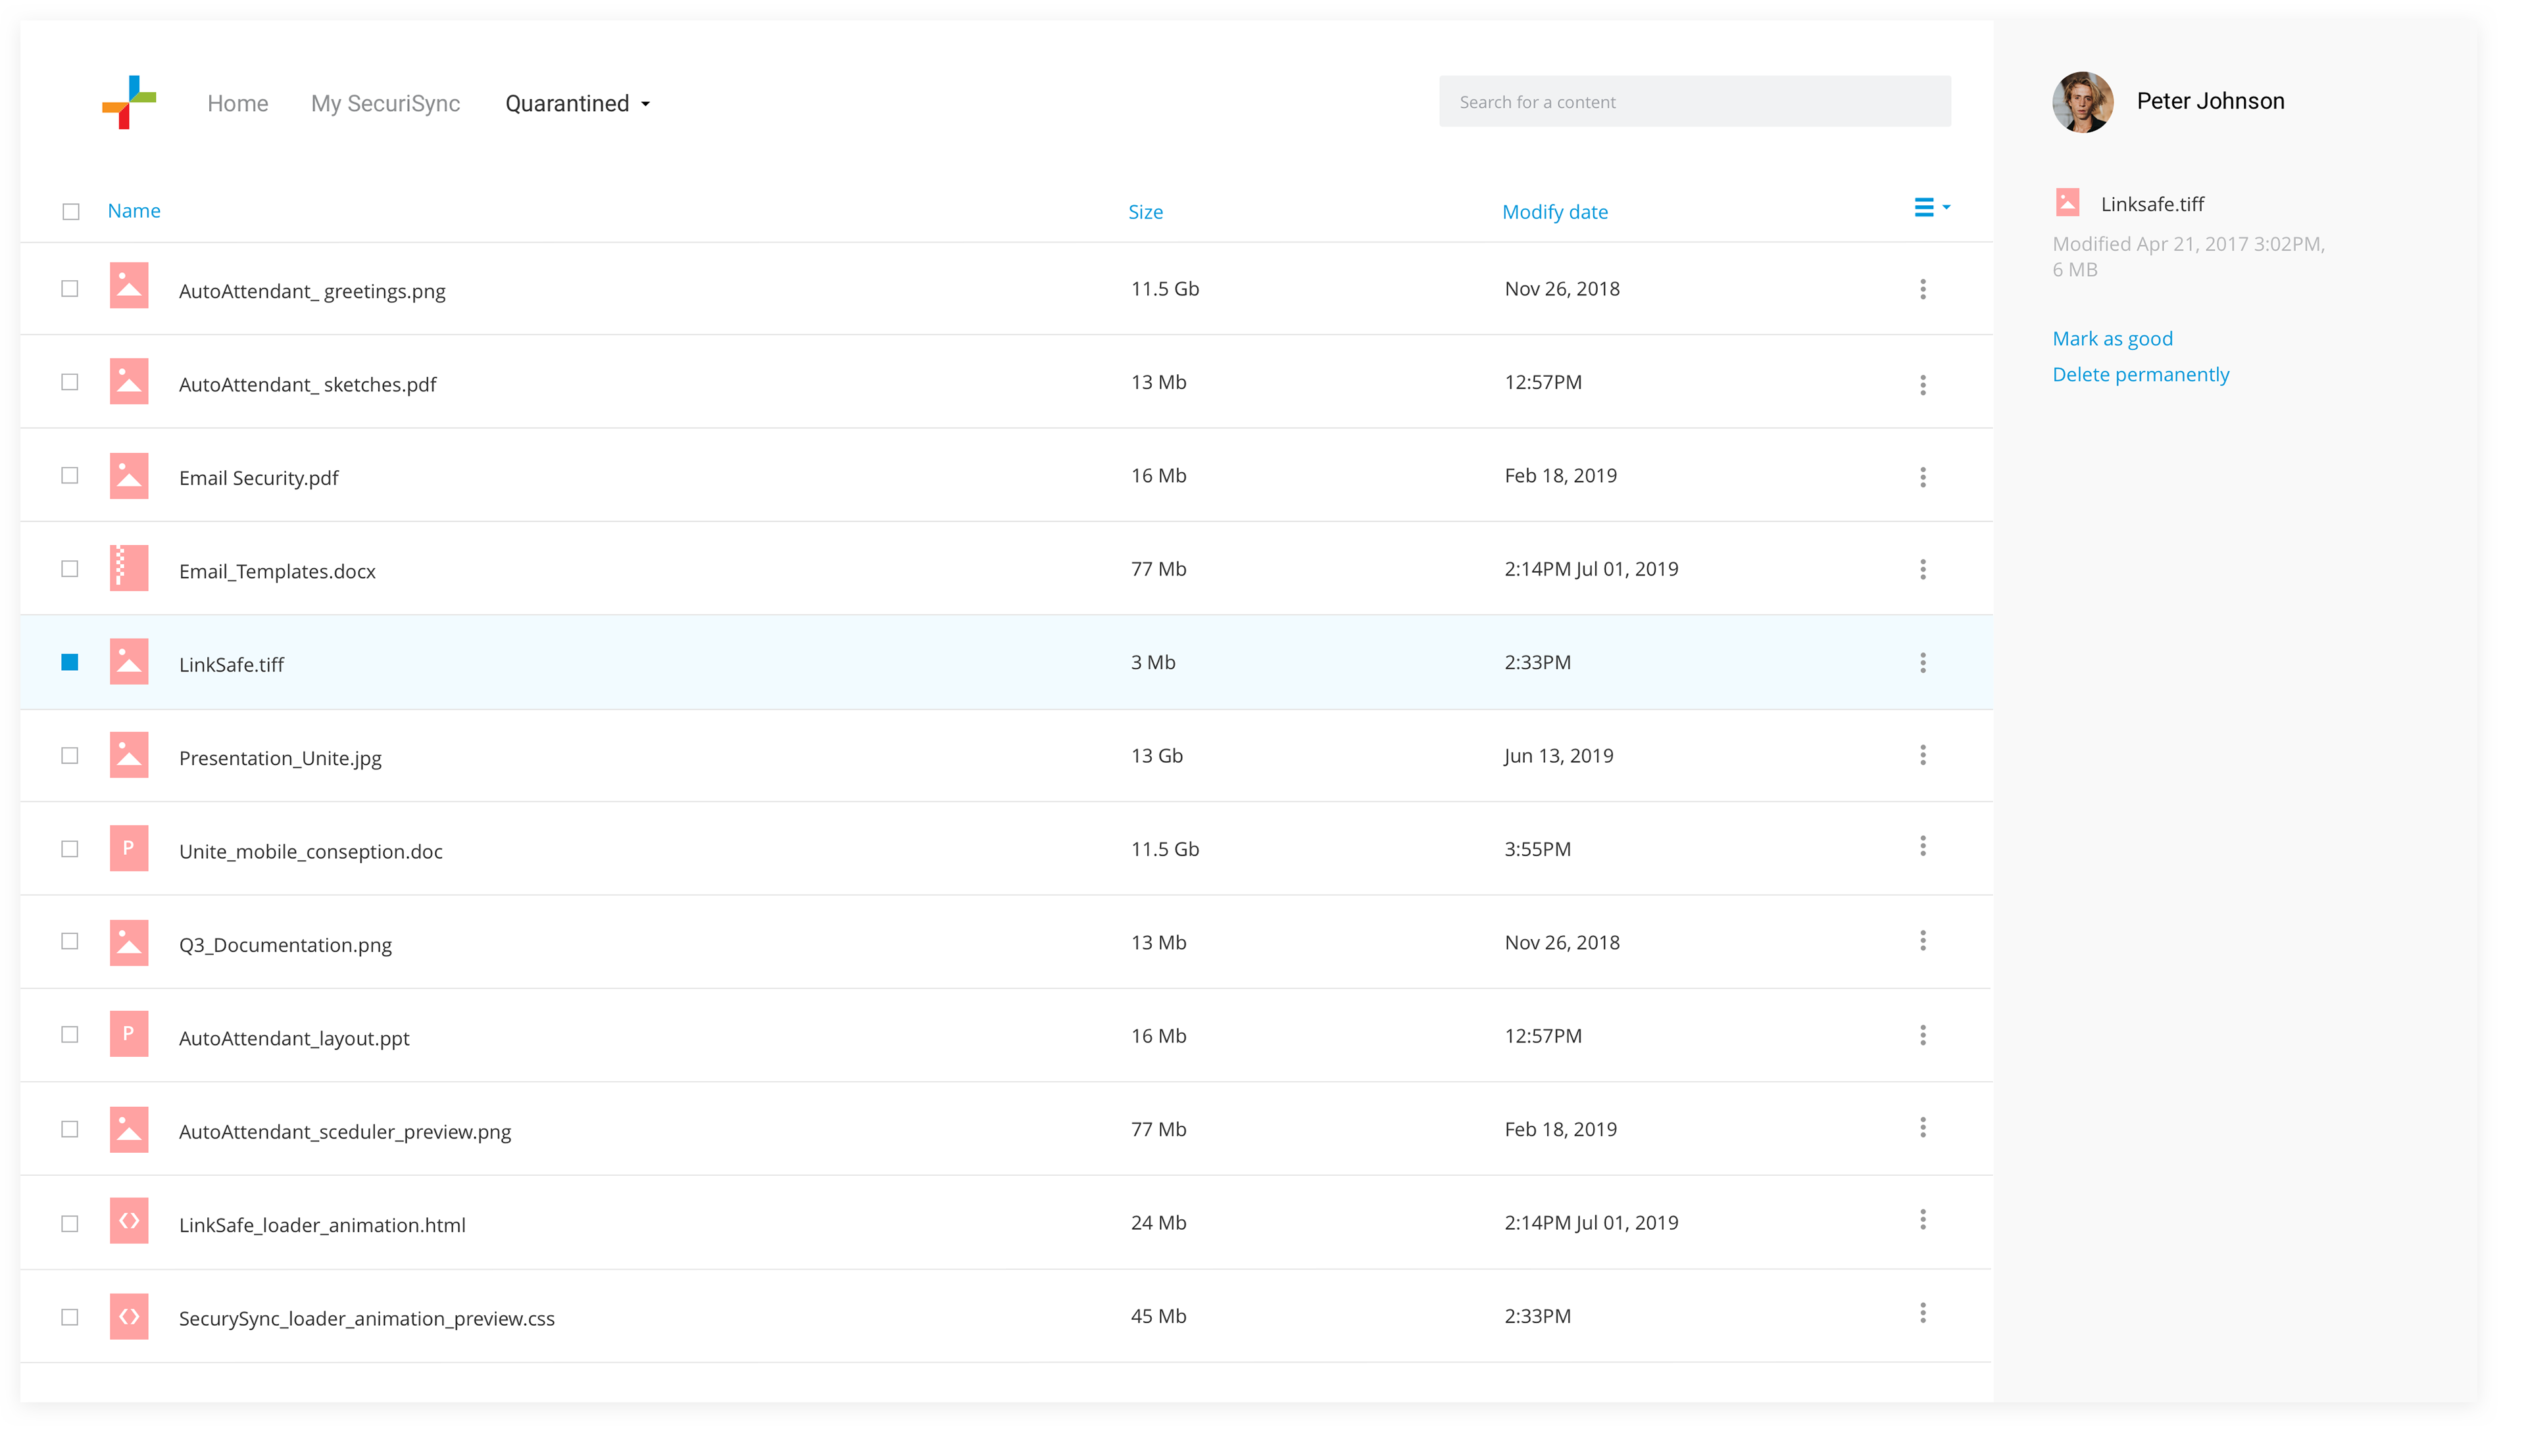
Task: Select the Email_Templates.docx file name
Action: pos(277,571)
